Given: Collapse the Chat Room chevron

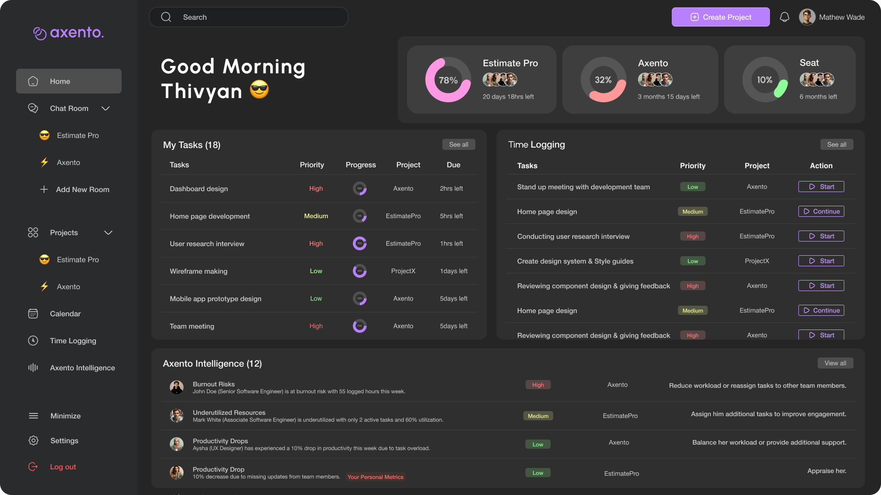Looking at the screenshot, I should pyautogui.click(x=106, y=108).
